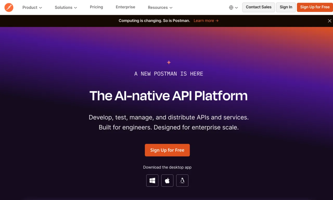The height and width of the screenshot is (200, 333).
Task: Download the Windows desktop app
Action: [x=152, y=180]
